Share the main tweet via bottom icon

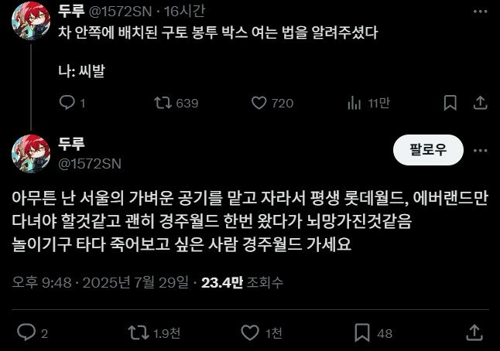pyautogui.click(x=474, y=333)
